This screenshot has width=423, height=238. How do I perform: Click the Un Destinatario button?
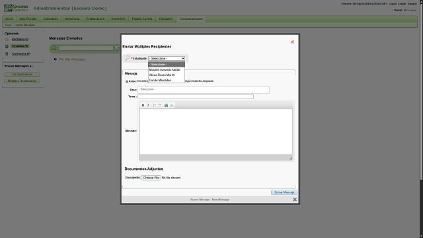[x=22, y=74]
